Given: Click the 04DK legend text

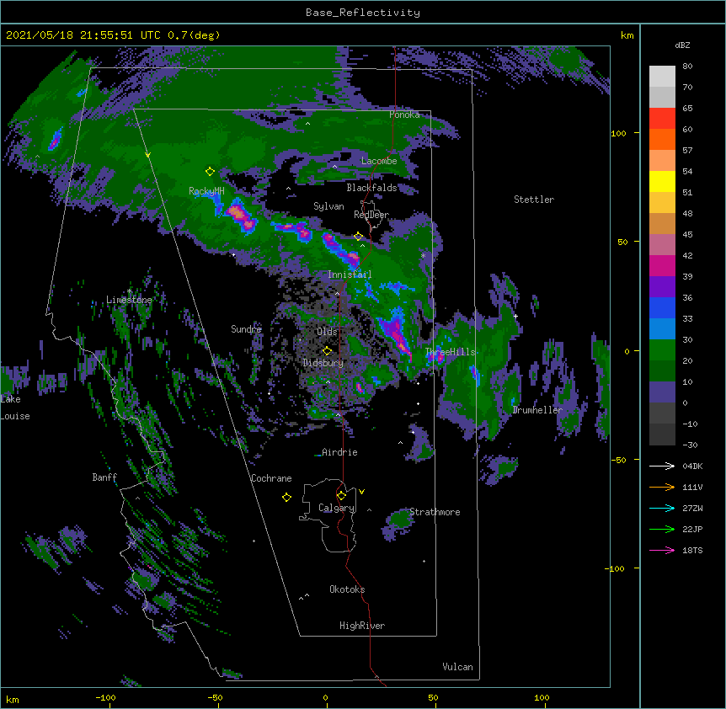Looking at the screenshot, I should (692, 466).
